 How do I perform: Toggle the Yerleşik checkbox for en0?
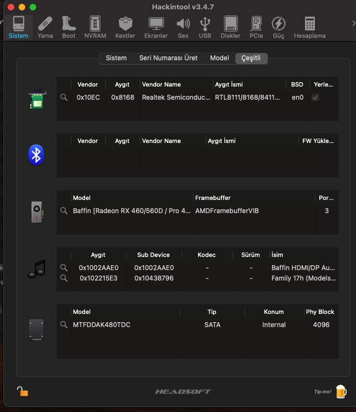pos(315,97)
